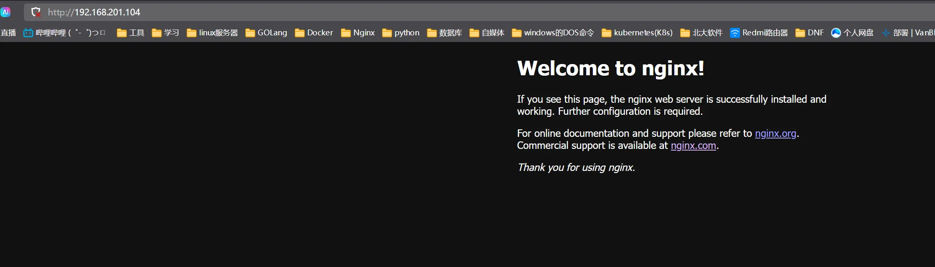Expand the linux服务器 bookmark folder
This screenshot has width=935, height=267.
(212, 33)
